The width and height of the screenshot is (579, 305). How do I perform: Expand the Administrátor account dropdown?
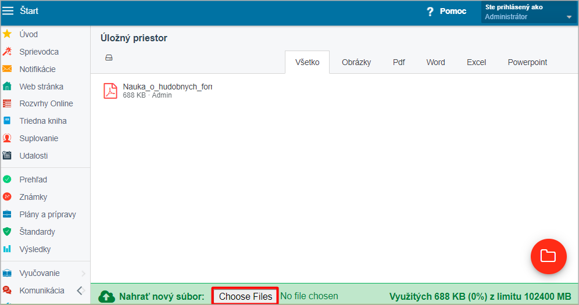pyautogui.click(x=569, y=17)
